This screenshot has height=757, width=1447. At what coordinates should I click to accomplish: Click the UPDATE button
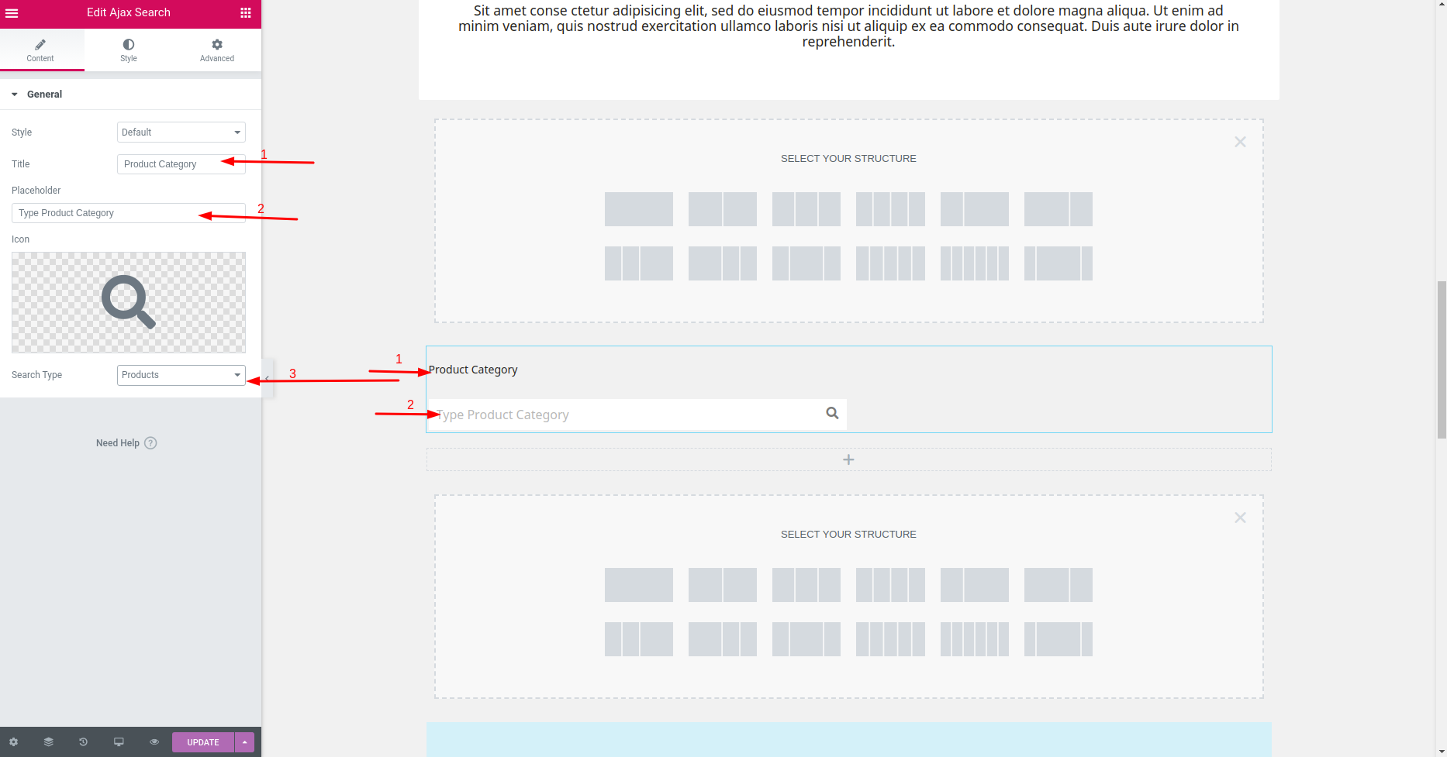click(x=203, y=742)
